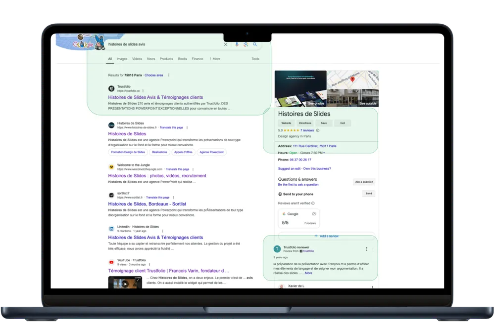Screen dimensions: 495x322
Task: Switch to the Videos search tab
Action: click(137, 59)
